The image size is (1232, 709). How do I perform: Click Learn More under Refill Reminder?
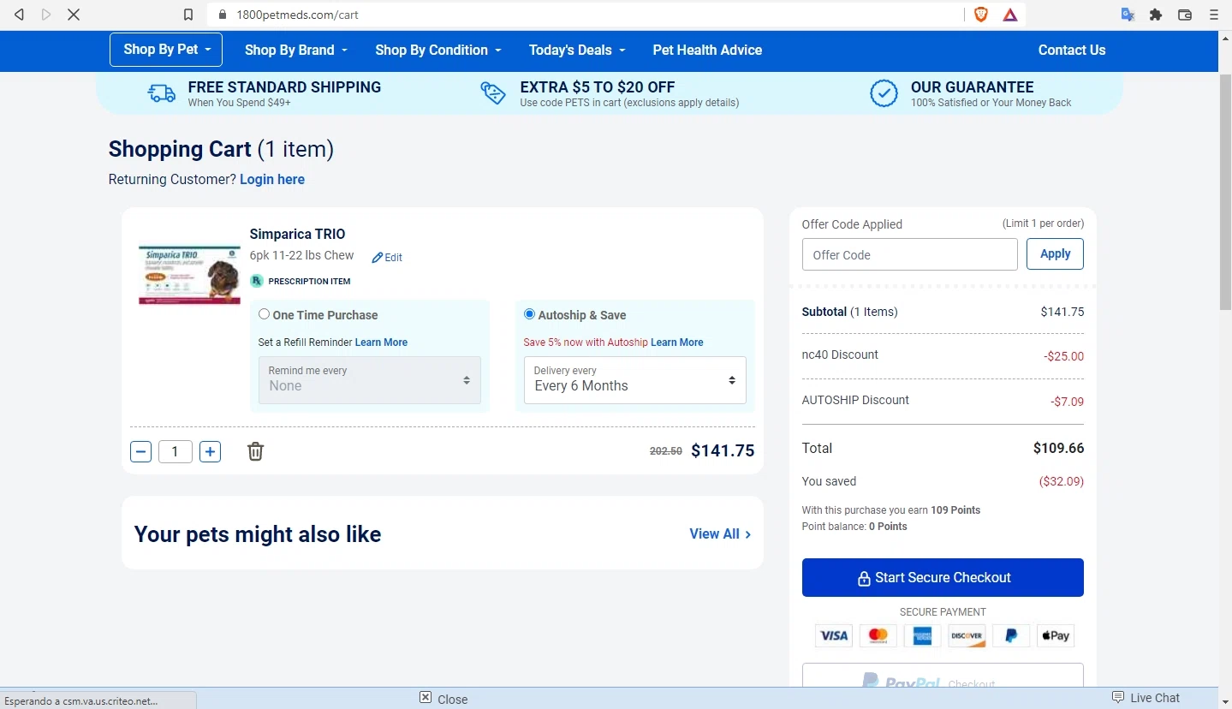[381, 343]
